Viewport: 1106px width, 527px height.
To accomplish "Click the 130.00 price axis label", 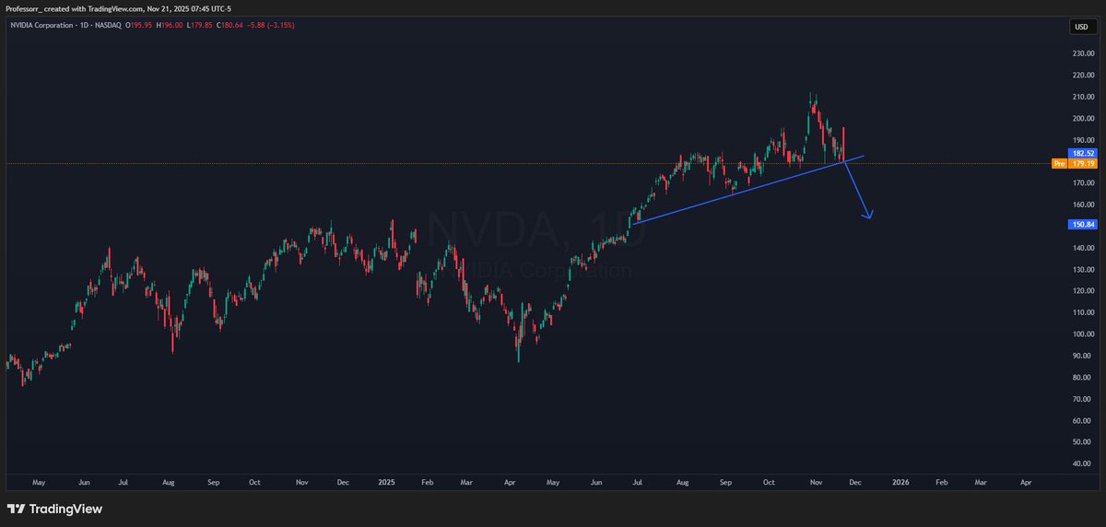I will [1082, 269].
